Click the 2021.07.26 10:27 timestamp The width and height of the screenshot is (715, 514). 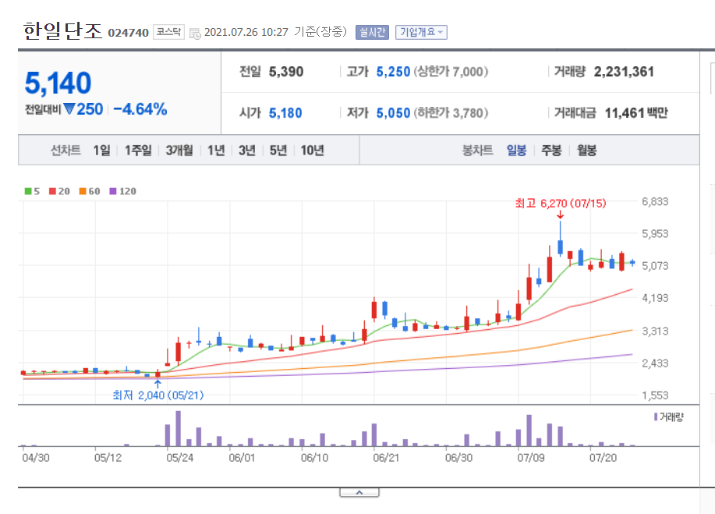(246, 33)
